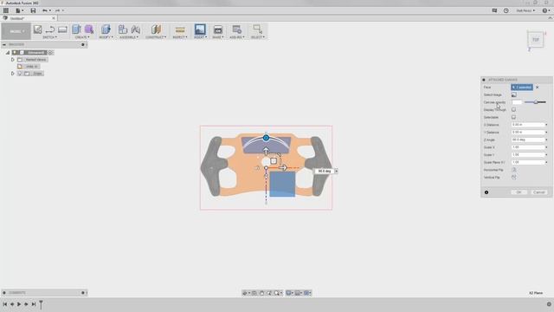Select the Press Pull modify icon
The image size is (554, 312).
(x=106, y=29)
